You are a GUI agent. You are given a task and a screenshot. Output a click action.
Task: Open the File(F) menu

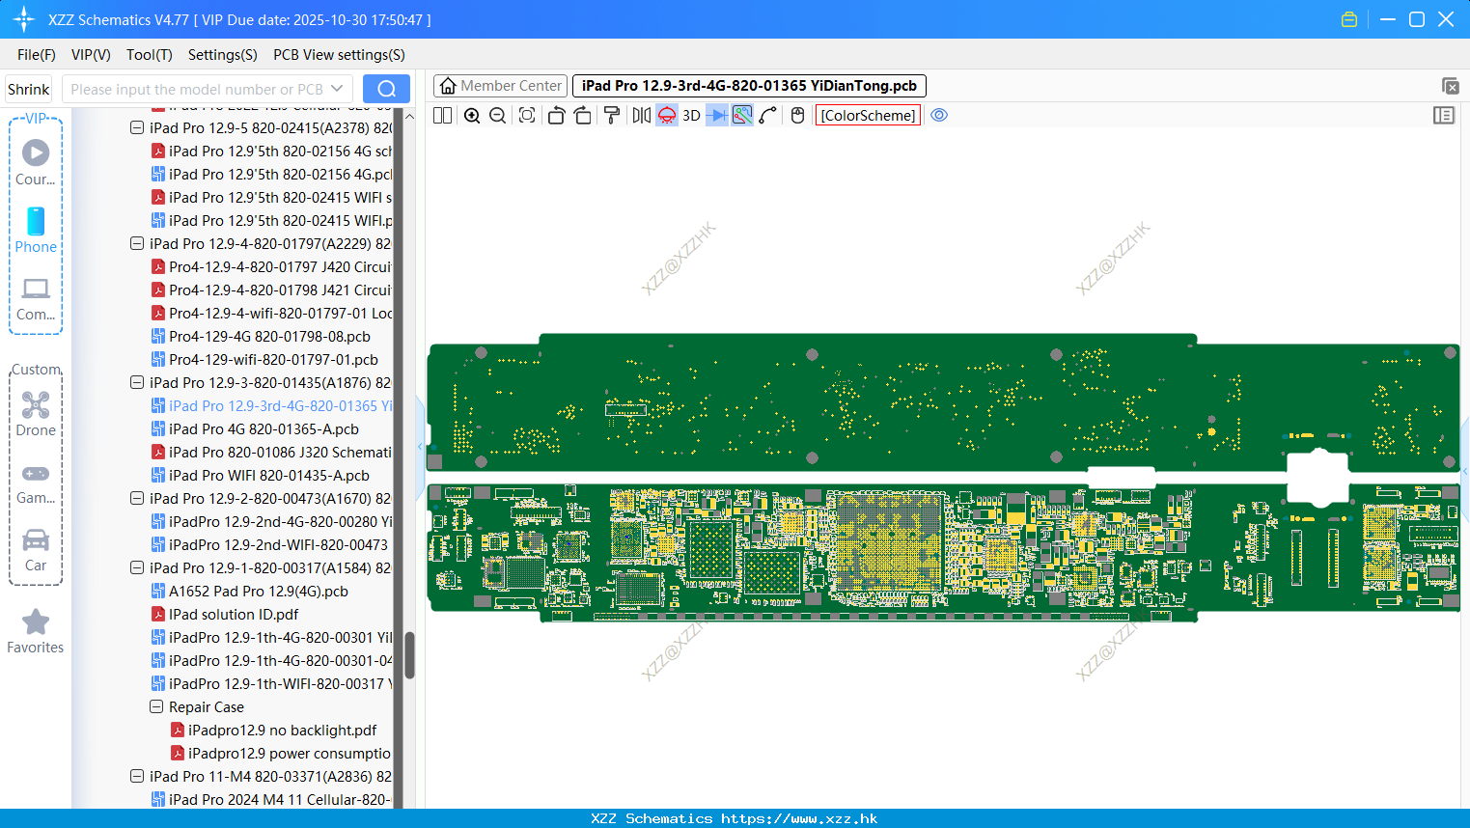click(x=37, y=55)
